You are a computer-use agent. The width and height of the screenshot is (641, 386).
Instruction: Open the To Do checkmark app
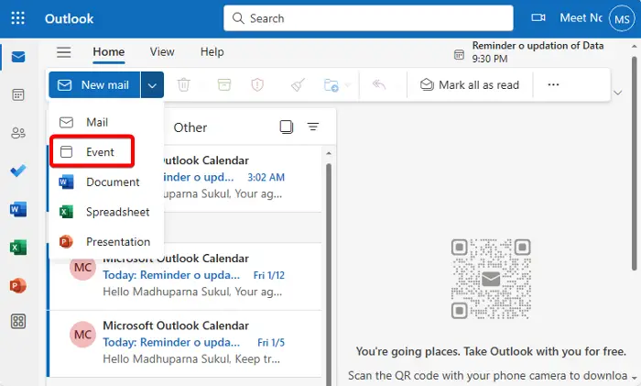coord(18,171)
